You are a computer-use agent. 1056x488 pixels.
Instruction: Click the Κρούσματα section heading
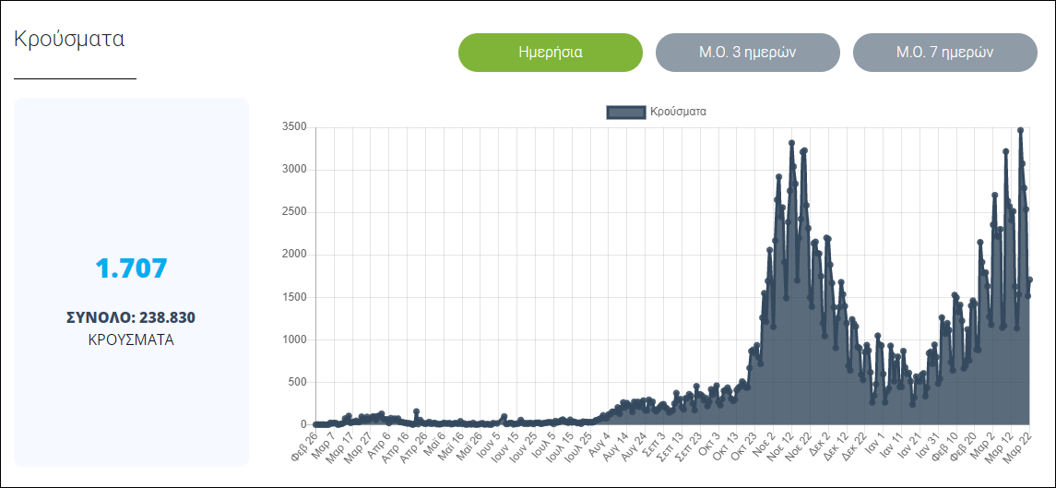[69, 40]
